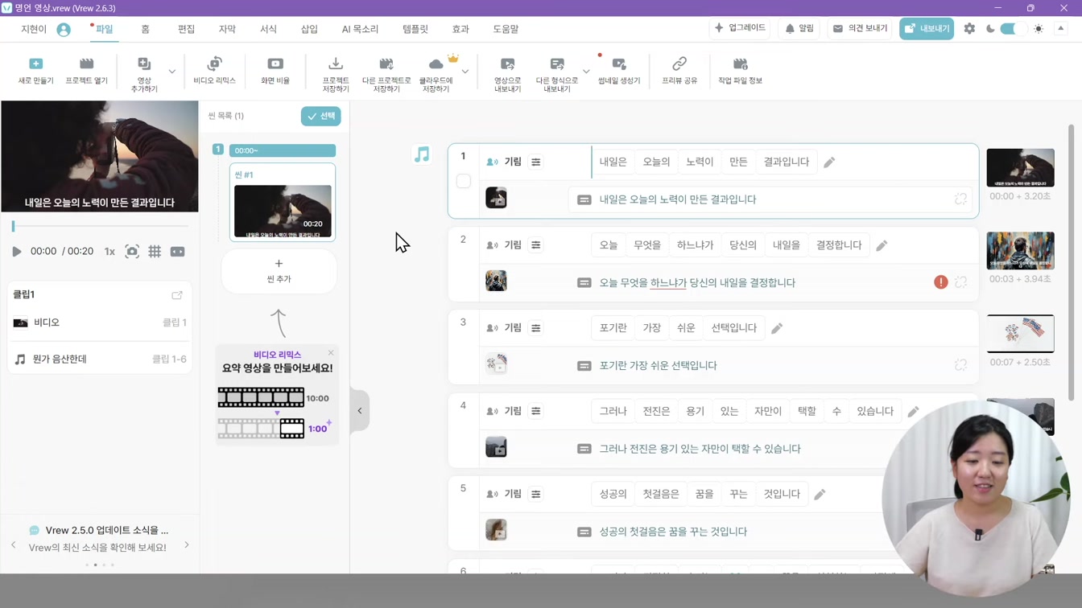Switch to the 편집 tab

point(186,29)
